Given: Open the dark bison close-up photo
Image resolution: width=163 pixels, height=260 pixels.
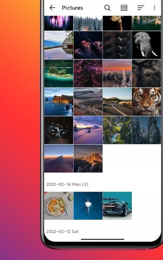Looking at the screenshot, I should pyautogui.click(x=146, y=74).
